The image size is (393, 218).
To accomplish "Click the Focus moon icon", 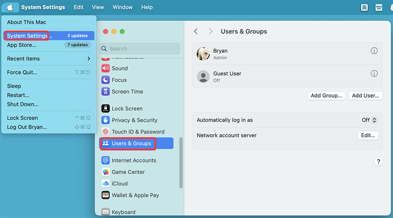I will (105, 80).
